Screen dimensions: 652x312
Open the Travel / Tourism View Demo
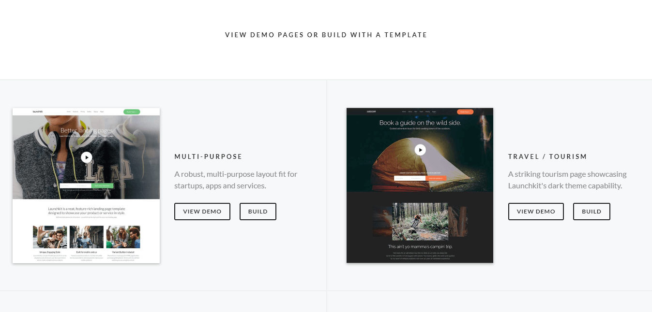[x=536, y=212]
